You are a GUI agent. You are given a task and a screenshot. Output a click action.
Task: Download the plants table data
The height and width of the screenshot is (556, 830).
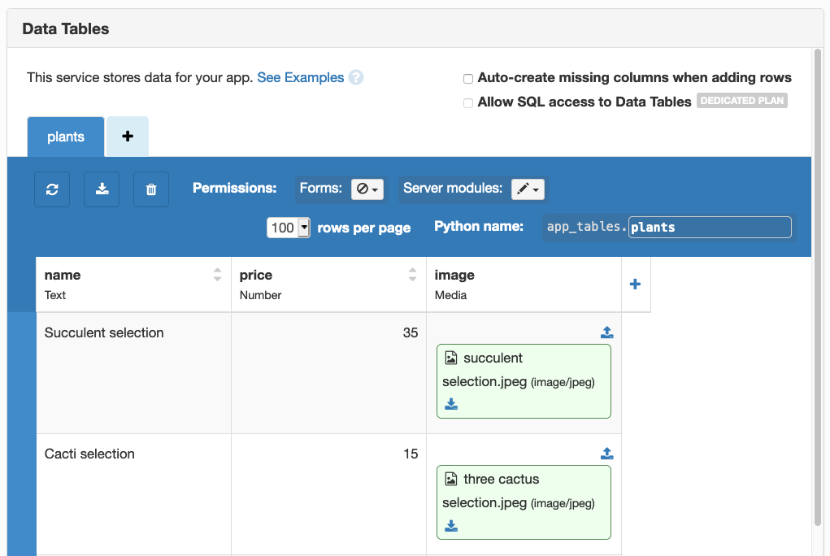coord(102,189)
